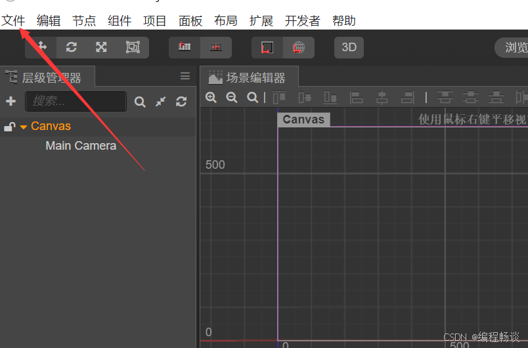Click the plus add node button

pyautogui.click(x=11, y=101)
